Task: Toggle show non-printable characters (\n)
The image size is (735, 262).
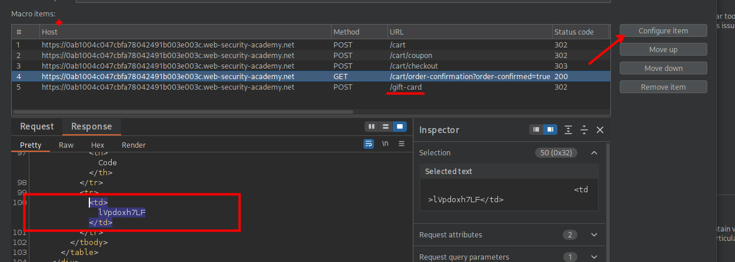Action: (385, 144)
